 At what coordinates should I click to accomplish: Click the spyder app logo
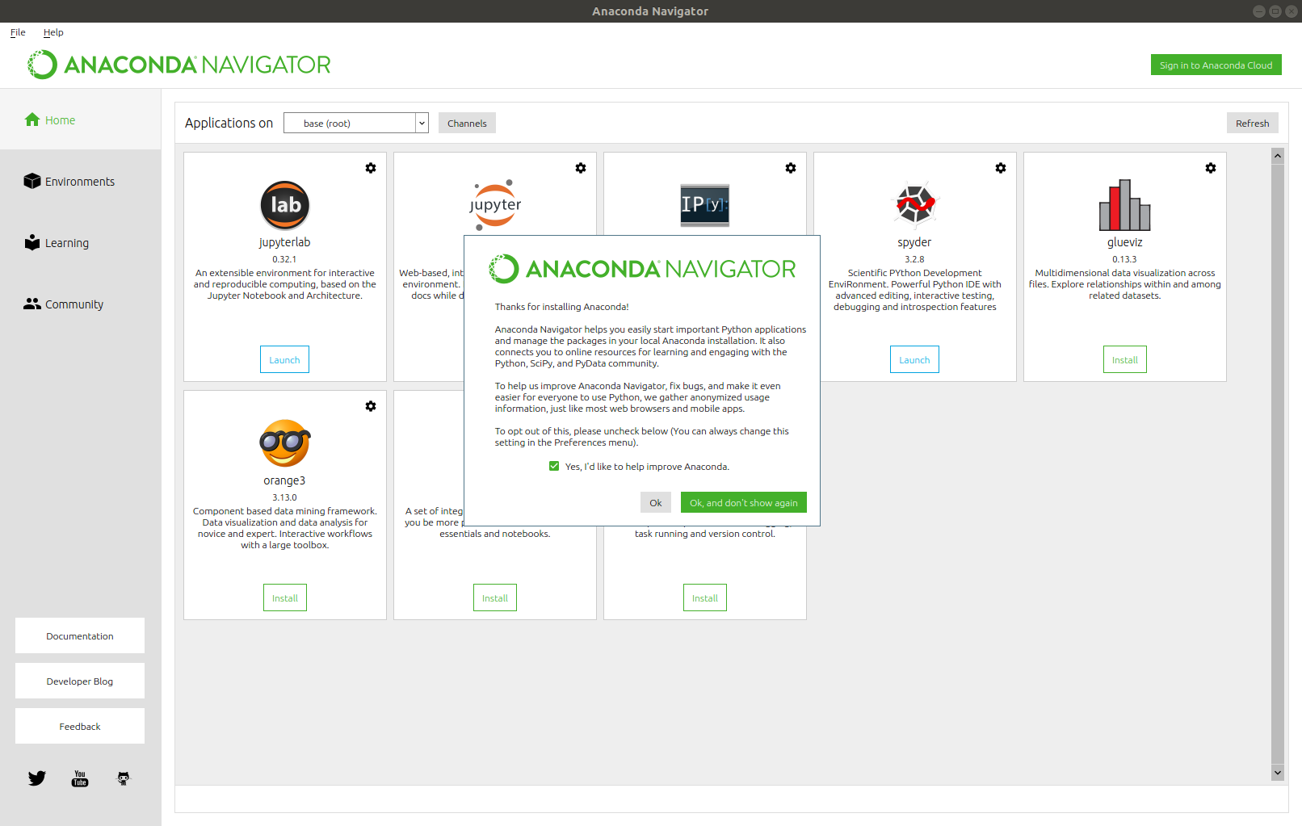915,203
